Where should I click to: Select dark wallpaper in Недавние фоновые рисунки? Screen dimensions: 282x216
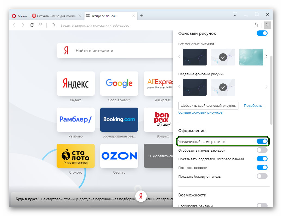click(194, 87)
